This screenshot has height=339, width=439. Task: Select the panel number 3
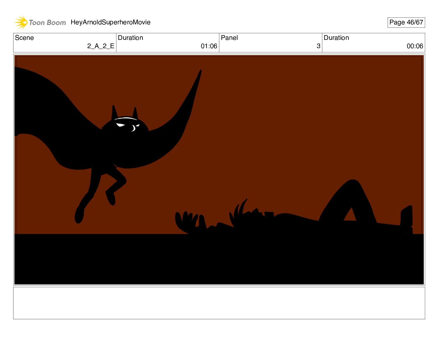click(318, 46)
